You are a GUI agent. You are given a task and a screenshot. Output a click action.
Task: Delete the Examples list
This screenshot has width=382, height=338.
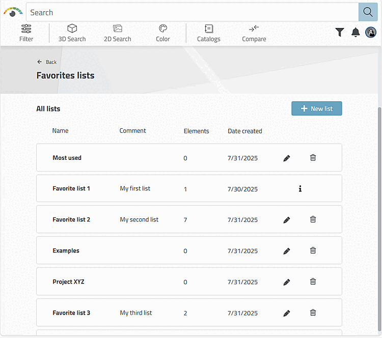click(x=313, y=250)
